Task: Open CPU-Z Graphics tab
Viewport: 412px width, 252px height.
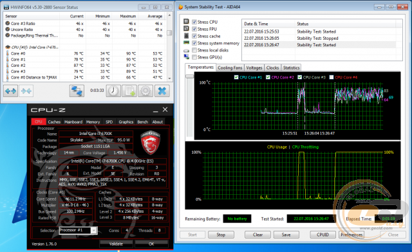Action: (126, 122)
